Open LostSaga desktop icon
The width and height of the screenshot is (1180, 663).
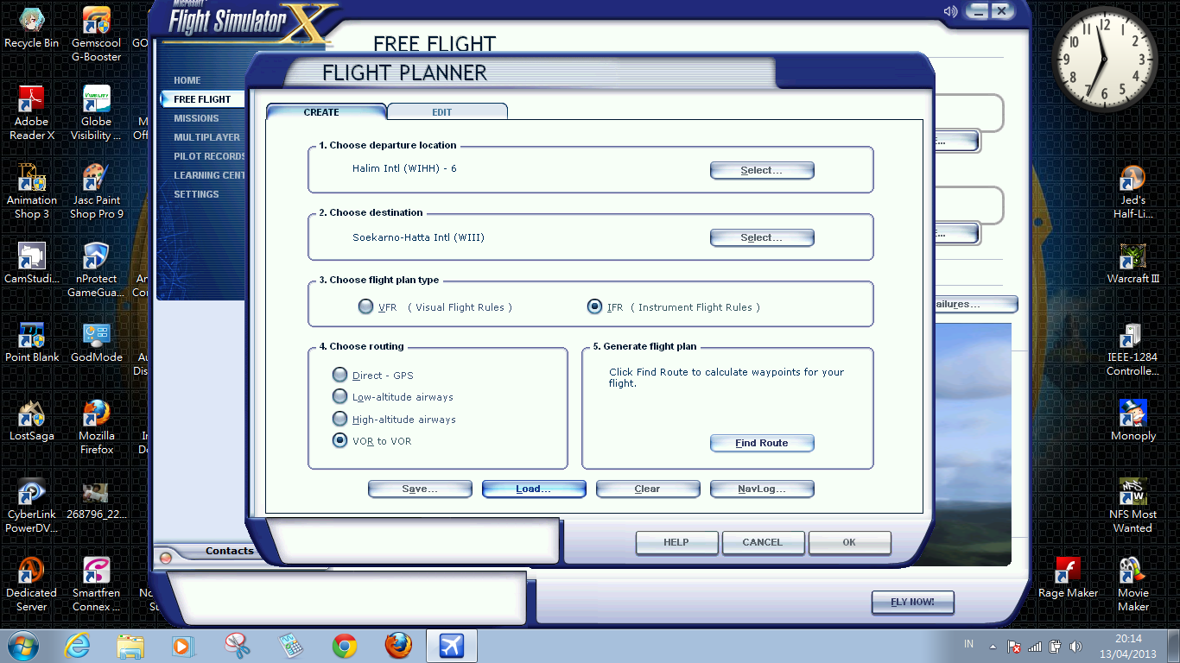[32, 420]
